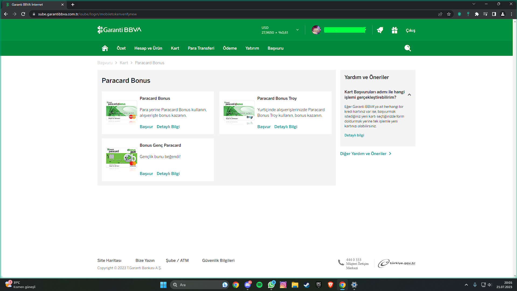
Task: Open Detaylı bilgi in the help panel
Action: tap(354, 135)
